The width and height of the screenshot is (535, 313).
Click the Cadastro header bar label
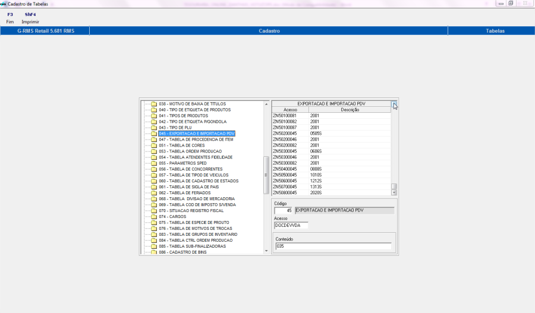[x=269, y=31]
